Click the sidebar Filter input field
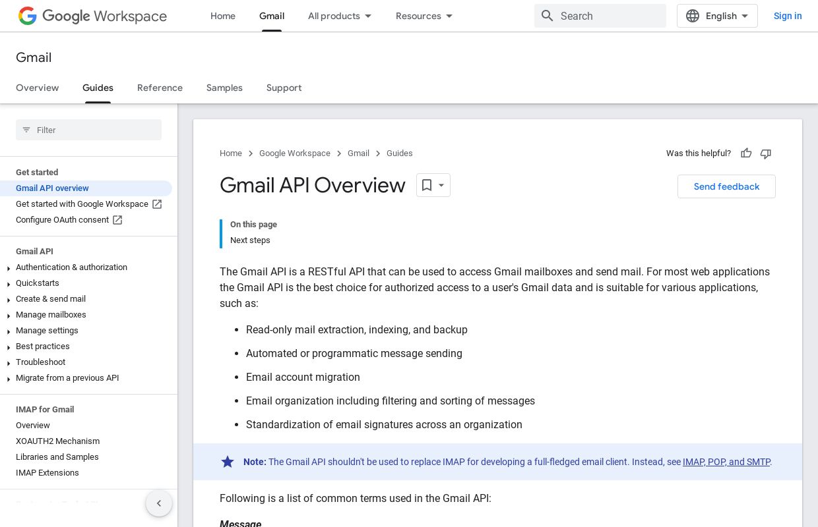This screenshot has width=818, height=527. point(88,130)
